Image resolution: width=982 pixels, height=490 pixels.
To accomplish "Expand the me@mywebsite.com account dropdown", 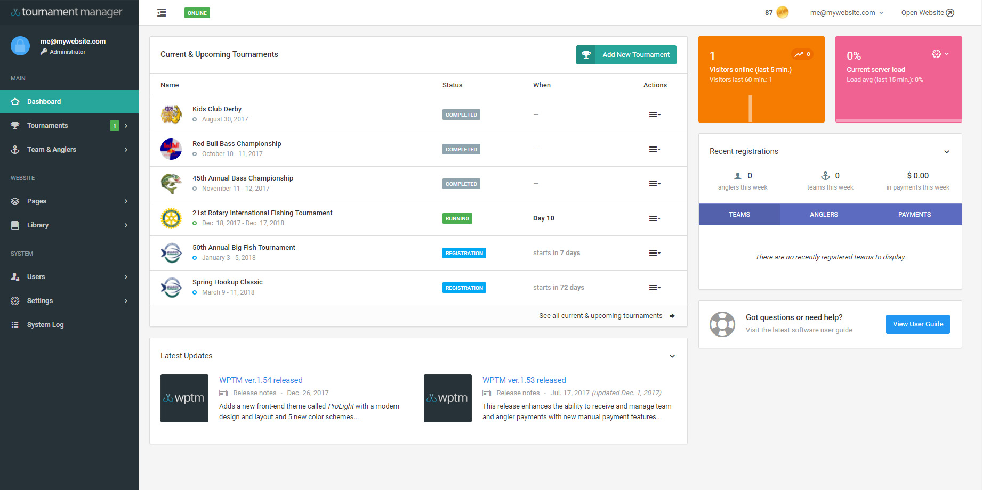I will click(x=846, y=13).
